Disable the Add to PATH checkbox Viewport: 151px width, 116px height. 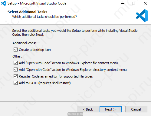[15, 83]
